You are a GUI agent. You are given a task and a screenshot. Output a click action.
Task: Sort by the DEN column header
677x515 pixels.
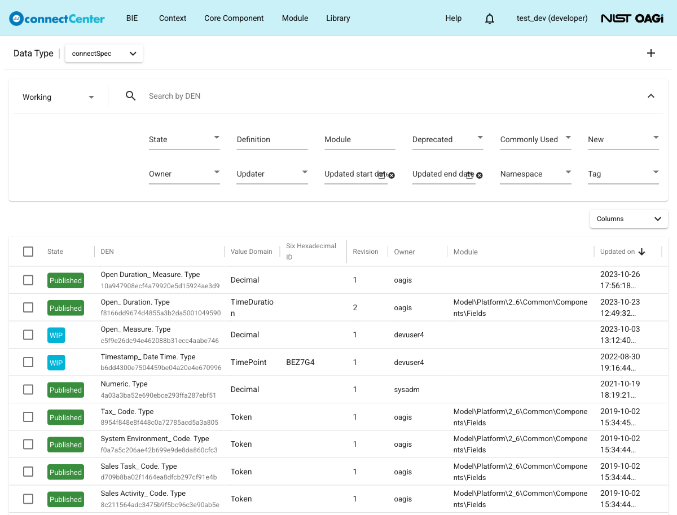click(x=107, y=252)
